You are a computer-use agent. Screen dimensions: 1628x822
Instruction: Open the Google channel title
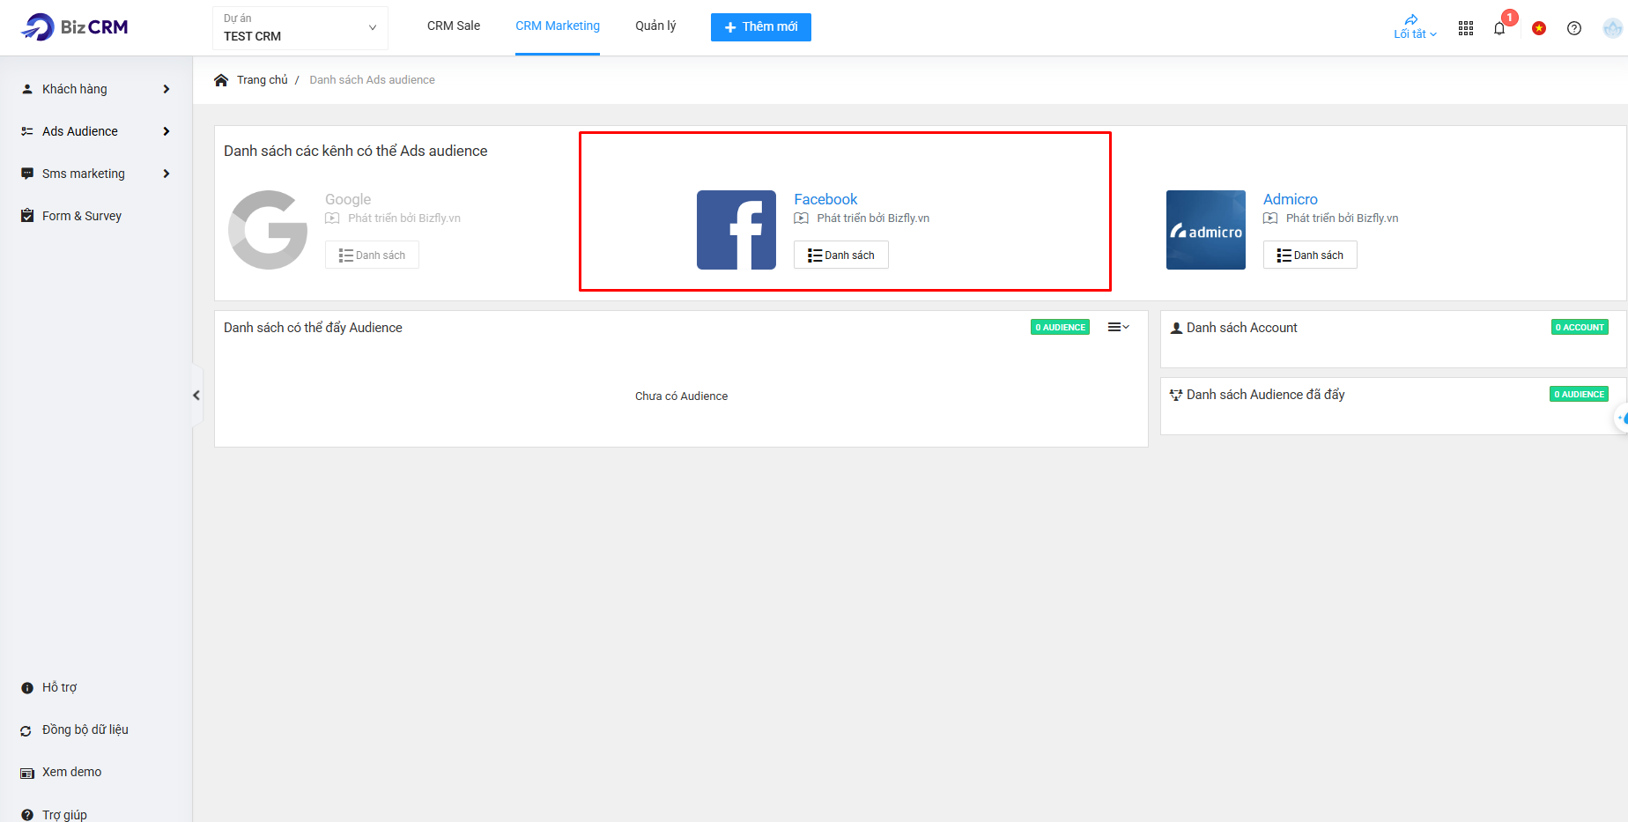click(x=348, y=199)
